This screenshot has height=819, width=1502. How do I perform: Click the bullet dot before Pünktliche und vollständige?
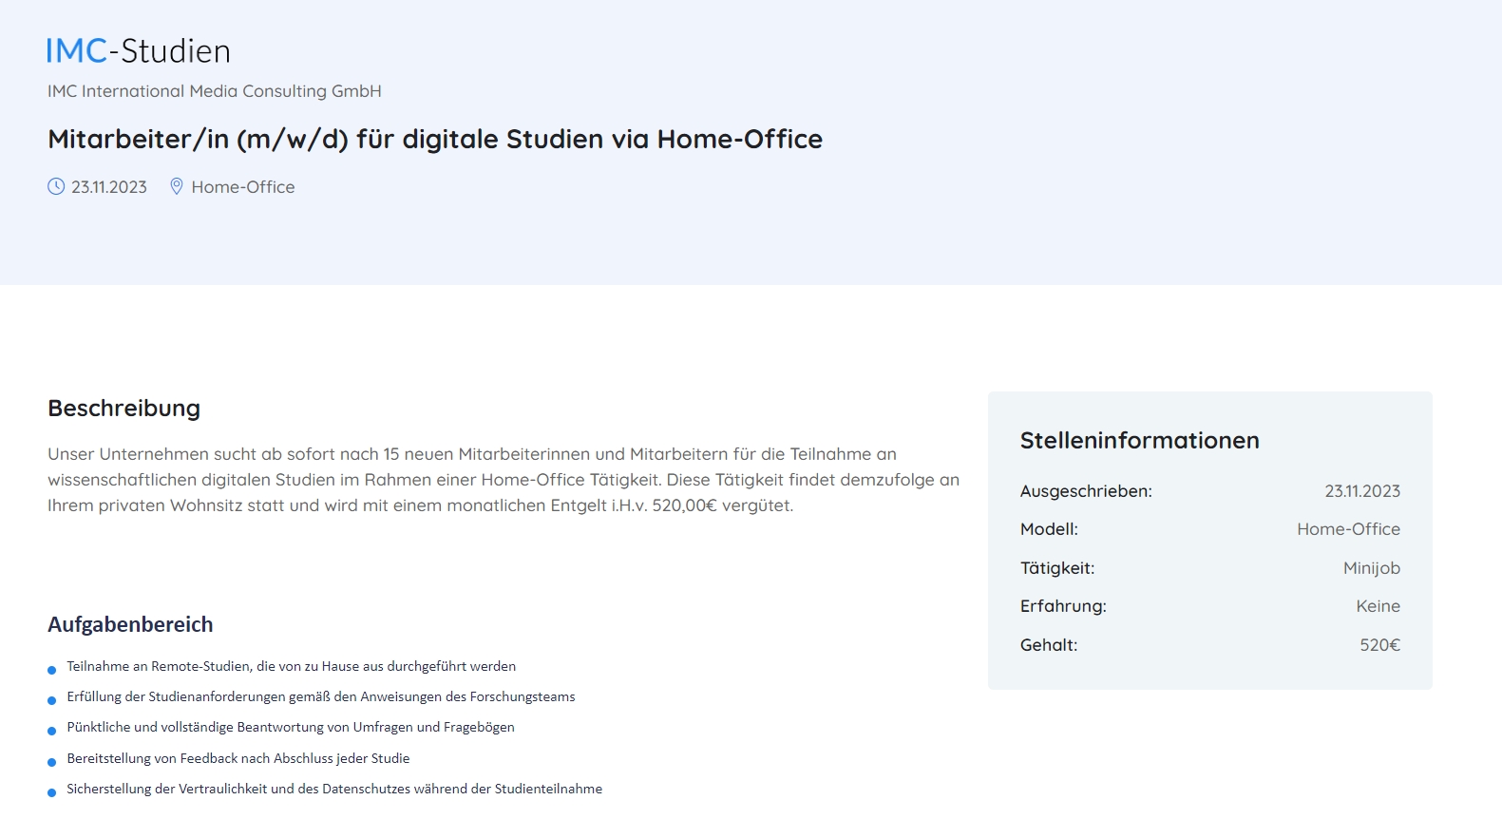(52, 731)
